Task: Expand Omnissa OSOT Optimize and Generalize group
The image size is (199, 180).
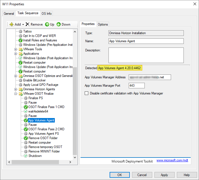Action: pos(16,76)
